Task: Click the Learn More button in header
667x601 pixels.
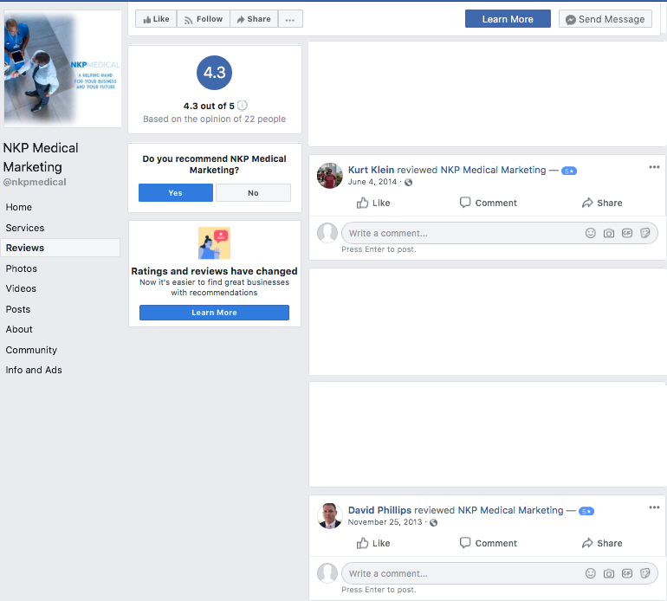Action: [x=508, y=19]
